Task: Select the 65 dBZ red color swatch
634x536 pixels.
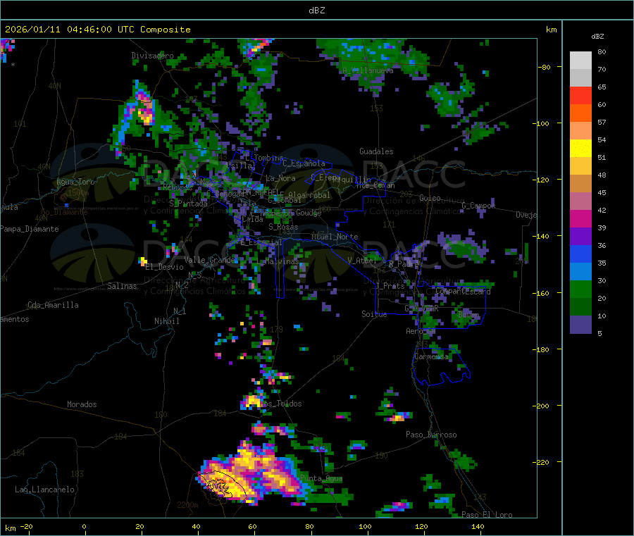Action: pos(580,95)
